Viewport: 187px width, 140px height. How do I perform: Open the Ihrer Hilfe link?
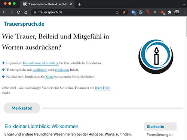pos(102,88)
